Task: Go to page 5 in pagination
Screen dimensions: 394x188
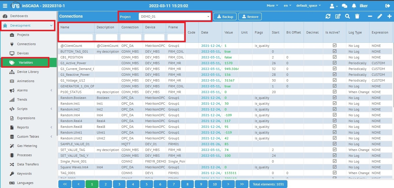Action: click(147, 184)
